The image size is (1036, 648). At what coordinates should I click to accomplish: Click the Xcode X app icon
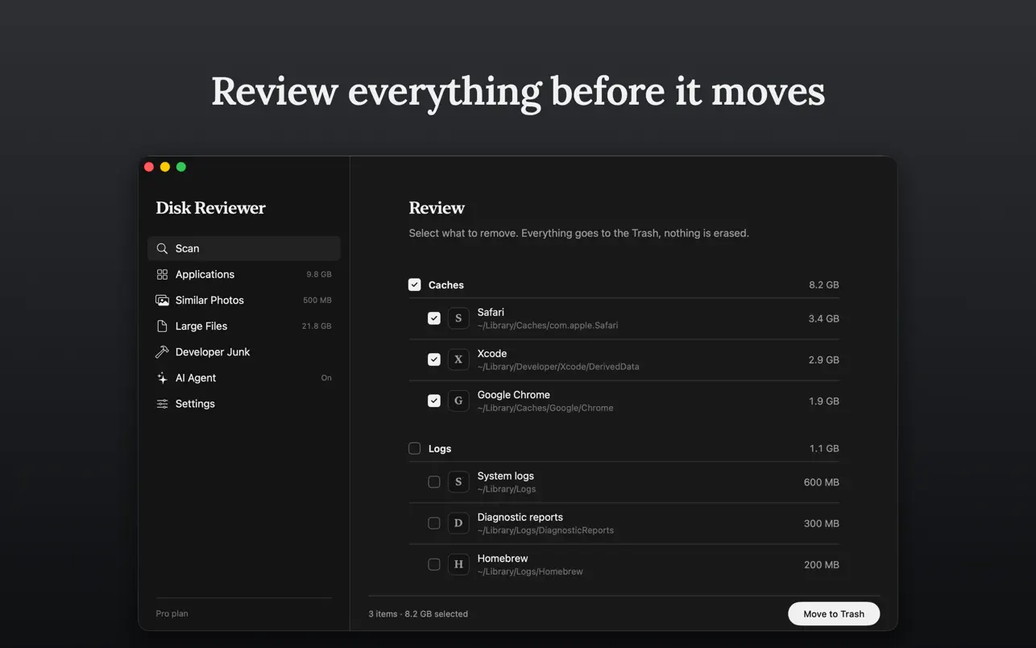(x=458, y=359)
